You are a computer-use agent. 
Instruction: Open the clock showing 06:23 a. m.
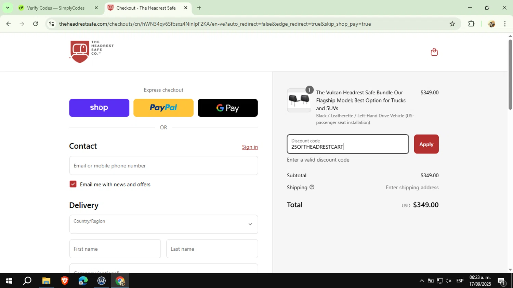click(480, 281)
